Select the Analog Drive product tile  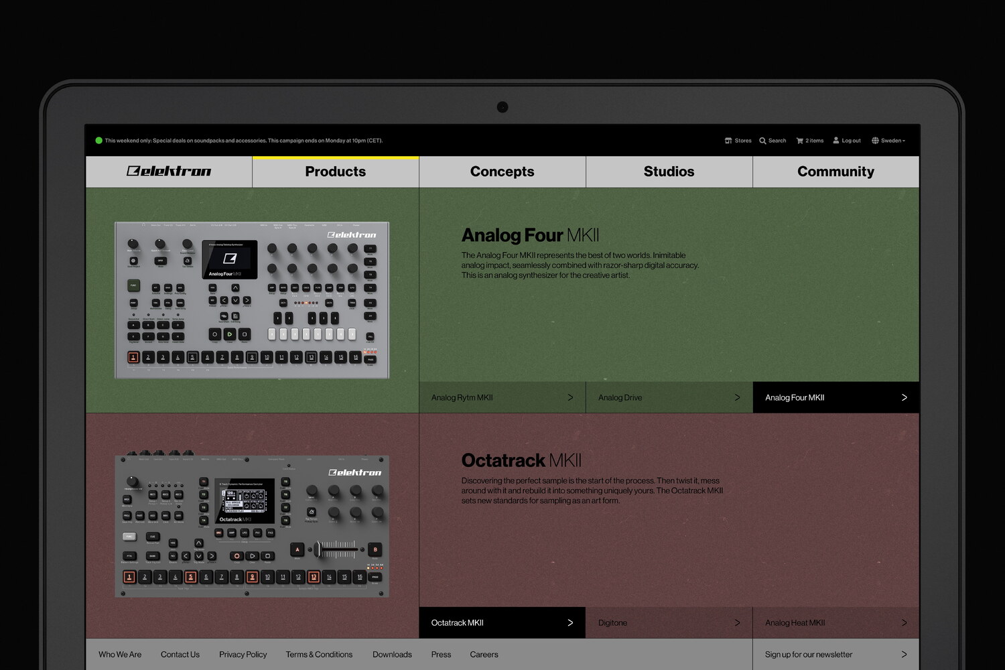pos(669,397)
